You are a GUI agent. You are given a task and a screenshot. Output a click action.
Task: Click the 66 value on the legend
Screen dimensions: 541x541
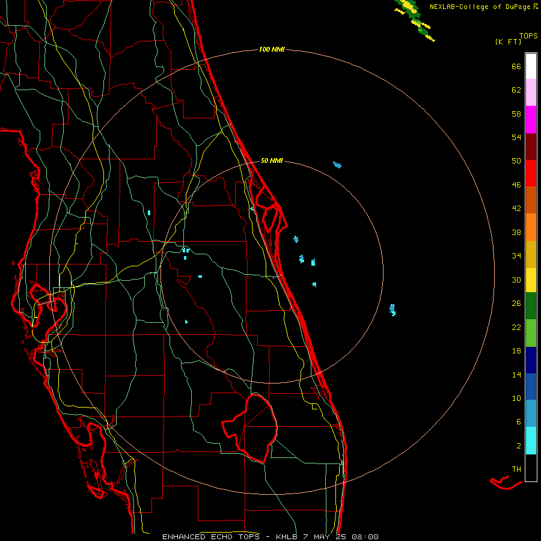516,67
